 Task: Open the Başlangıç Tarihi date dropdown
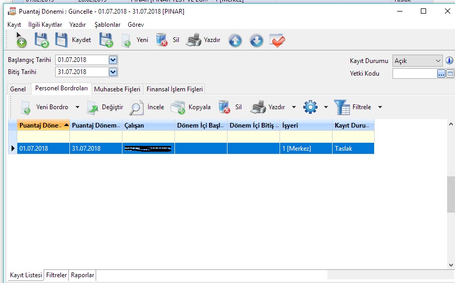point(112,60)
